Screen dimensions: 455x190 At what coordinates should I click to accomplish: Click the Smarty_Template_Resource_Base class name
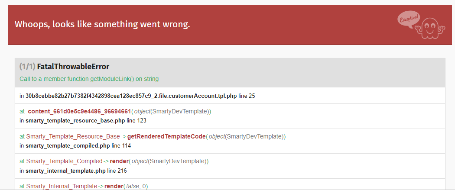(x=73, y=136)
